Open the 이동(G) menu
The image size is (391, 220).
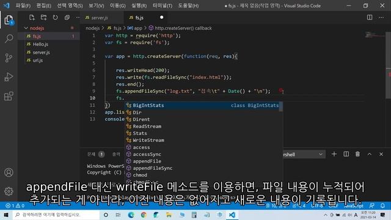[118, 5]
